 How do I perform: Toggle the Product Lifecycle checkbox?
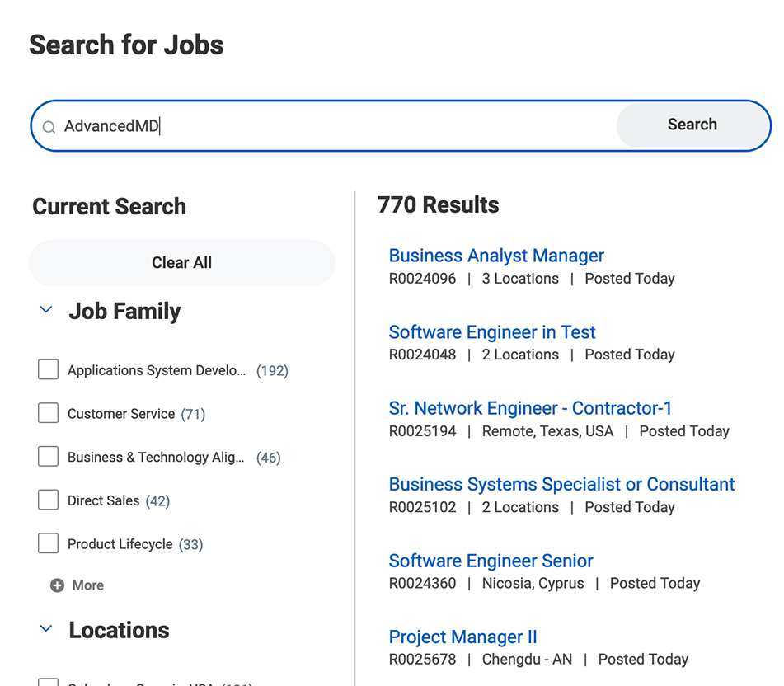pyautogui.click(x=48, y=543)
